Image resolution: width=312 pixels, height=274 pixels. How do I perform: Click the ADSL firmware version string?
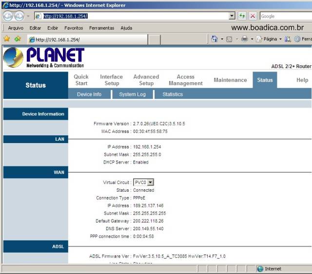[179, 256]
